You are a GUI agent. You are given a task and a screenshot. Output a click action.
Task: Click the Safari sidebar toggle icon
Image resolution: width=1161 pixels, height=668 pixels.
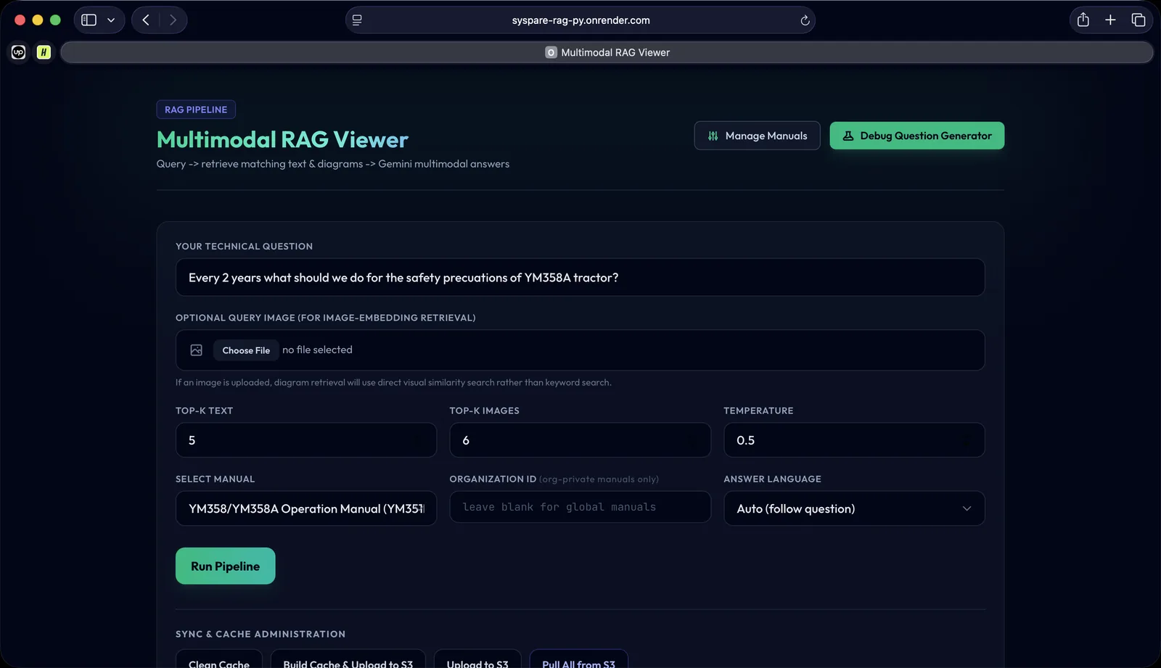tap(89, 20)
